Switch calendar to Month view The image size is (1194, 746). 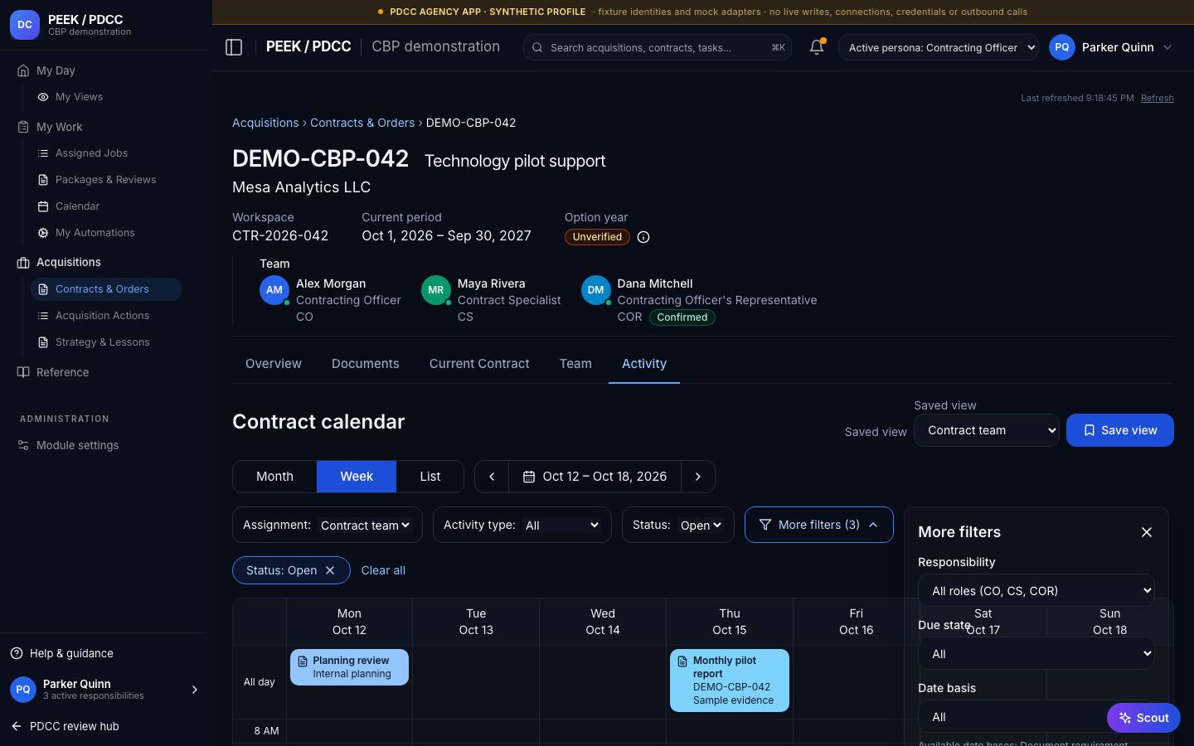click(274, 477)
